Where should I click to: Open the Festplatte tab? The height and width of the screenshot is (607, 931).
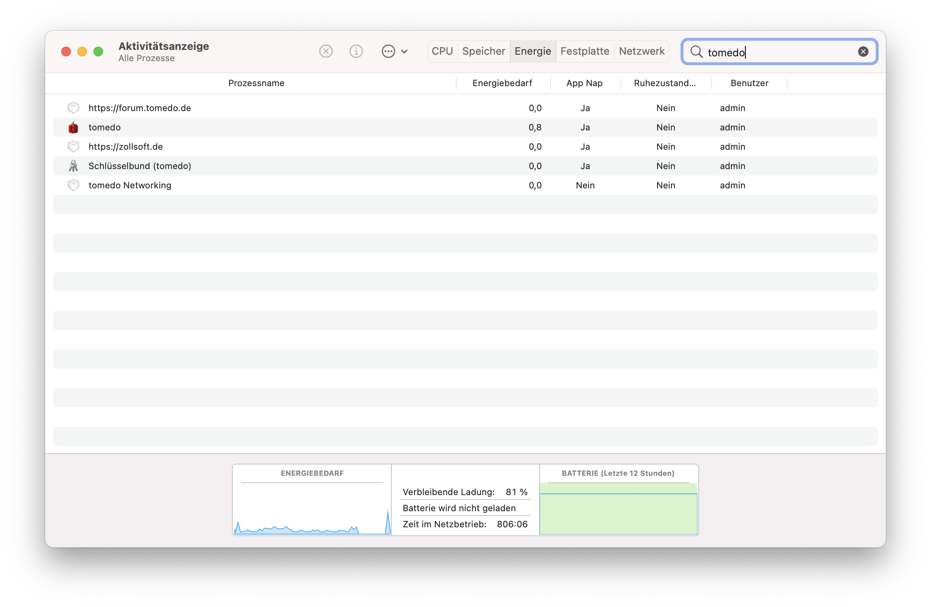585,52
